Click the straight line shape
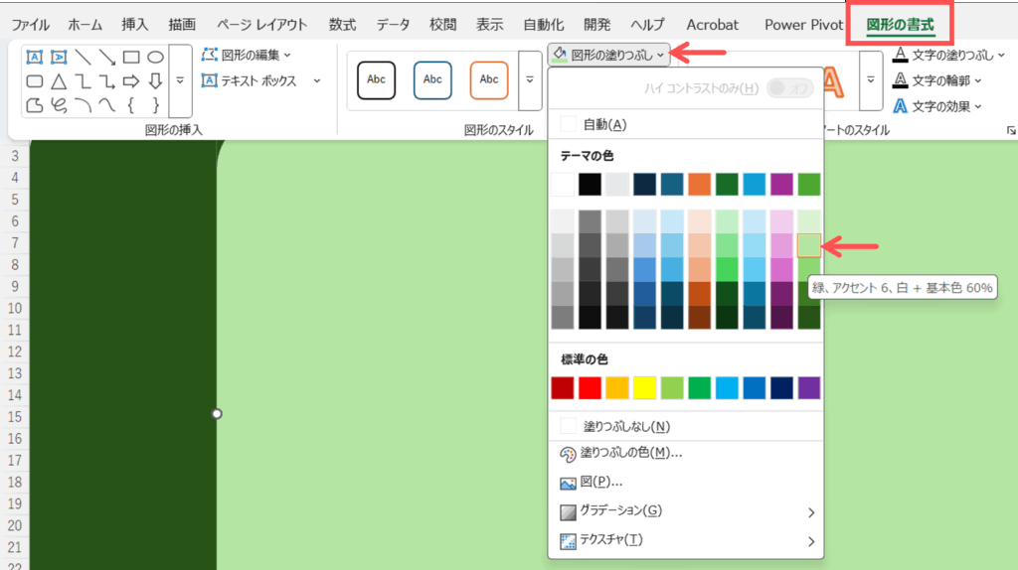Screen dimensions: 1018x570 click(84, 58)
